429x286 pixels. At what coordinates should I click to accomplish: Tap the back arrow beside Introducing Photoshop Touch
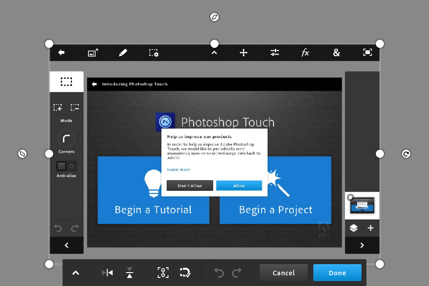pyautogui.click(x=94, y=84)
